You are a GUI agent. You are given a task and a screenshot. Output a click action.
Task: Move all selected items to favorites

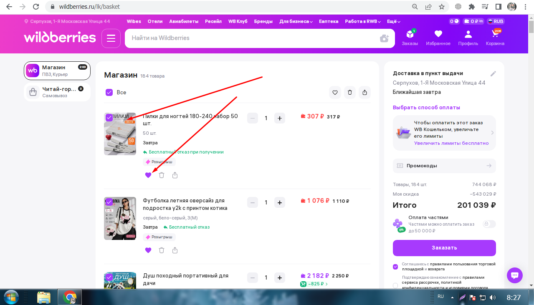click(335, 92)
